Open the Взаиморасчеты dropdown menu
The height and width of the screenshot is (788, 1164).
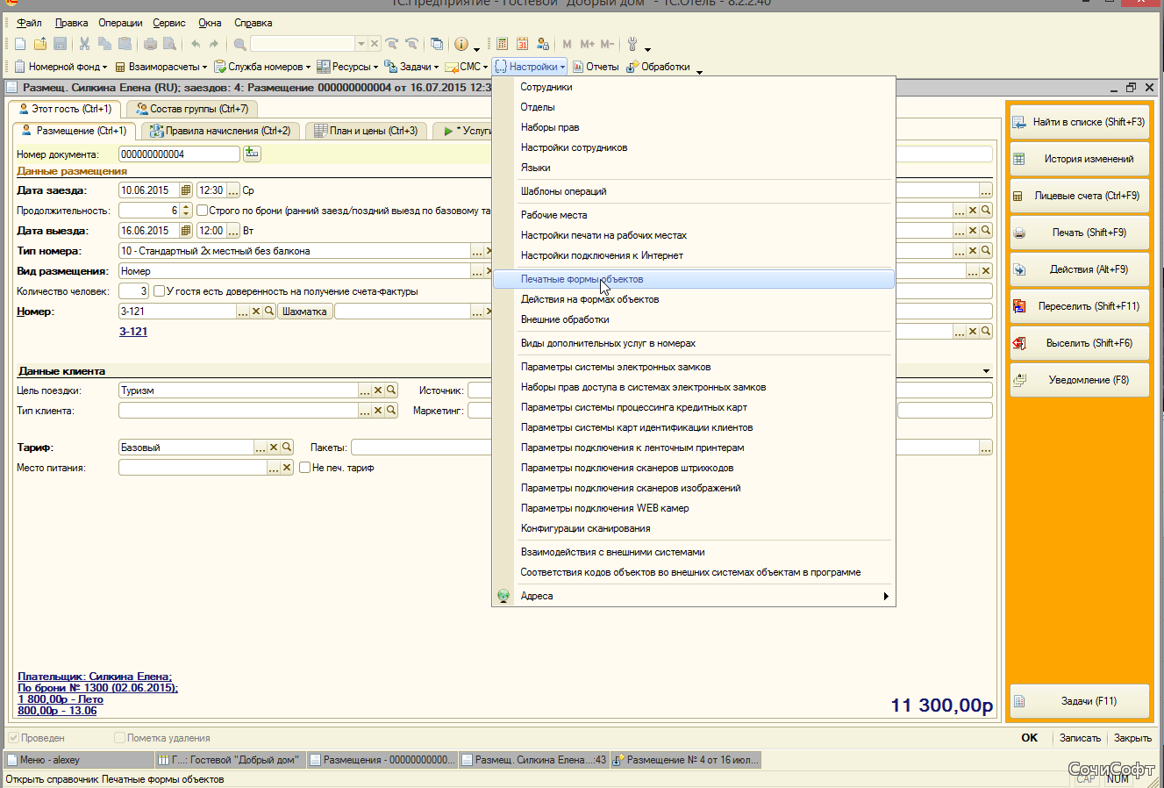(x=161, y=67)
